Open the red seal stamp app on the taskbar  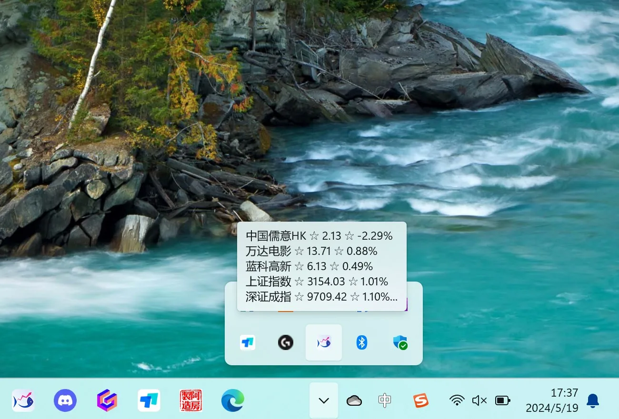coord(191,400)
